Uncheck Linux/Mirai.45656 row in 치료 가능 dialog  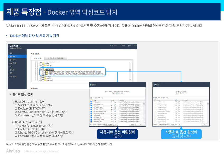(91, 108)
